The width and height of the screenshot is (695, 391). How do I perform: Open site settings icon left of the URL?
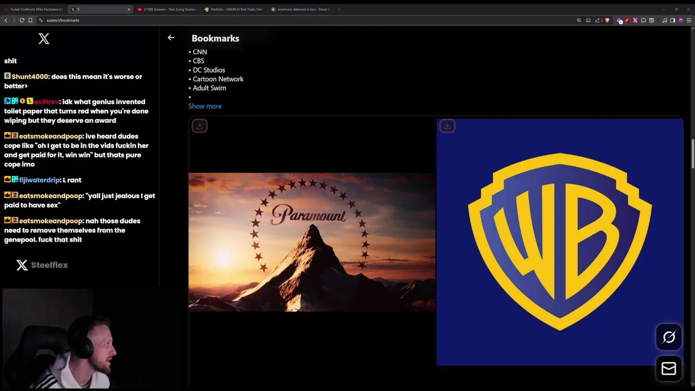41,20
